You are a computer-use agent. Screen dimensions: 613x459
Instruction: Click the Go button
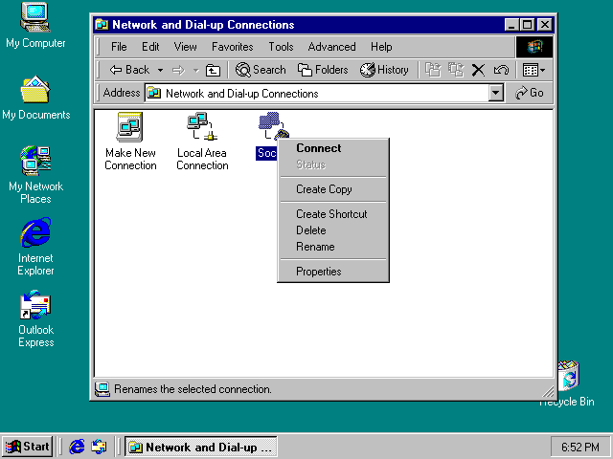[x=530, y=93]
